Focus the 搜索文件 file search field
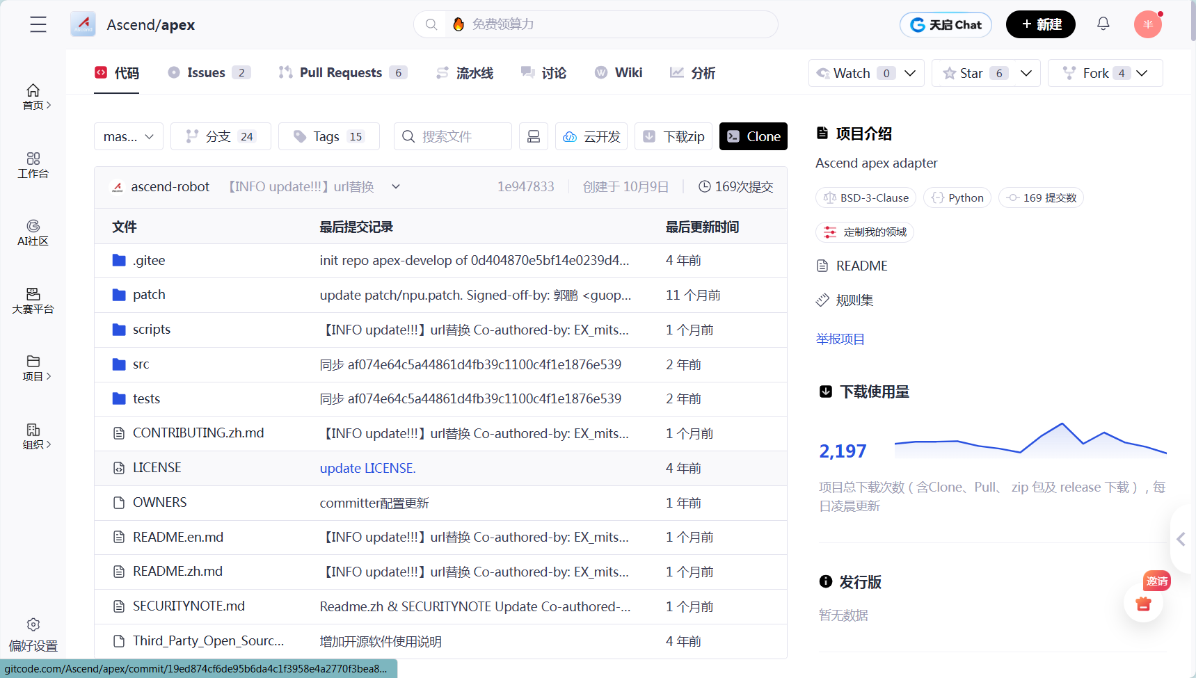The image size is (1196, 678). [453, 136]
